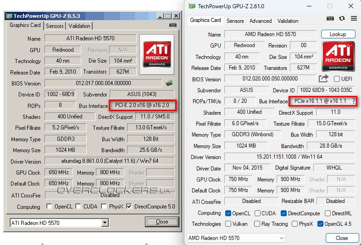The width and height of the screenshot is (361, 245).
Task: Open the Advanced tab in GPU-Z 2.61.0
Action: pyautogui.click(x=261, y=21)
